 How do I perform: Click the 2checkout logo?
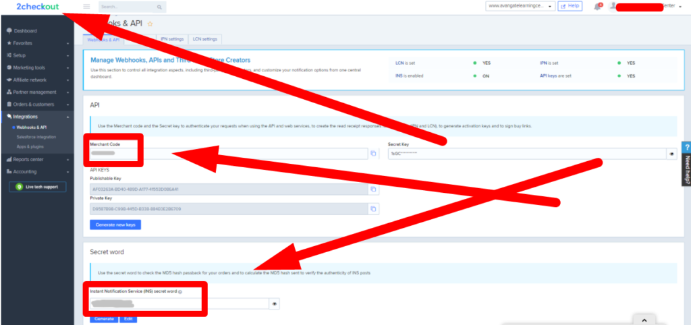38,7
